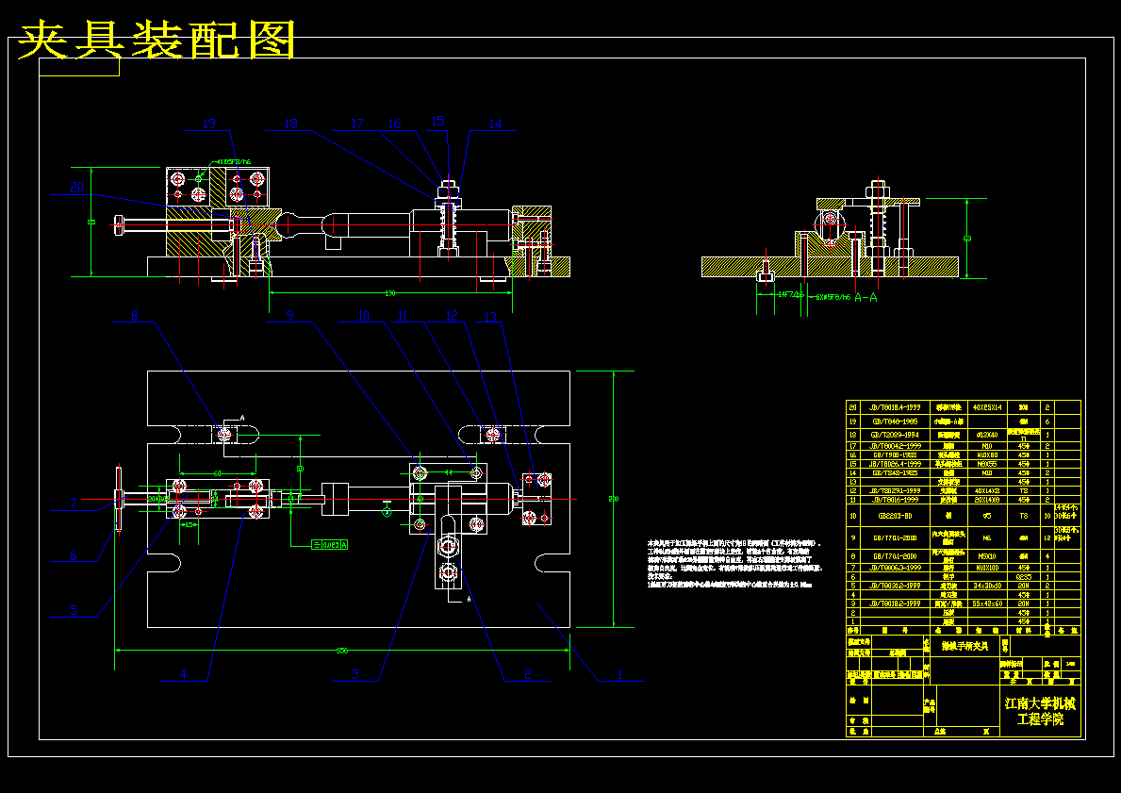Image resolution: width=1121 pixels, height=793 pixels.
Task: Select the Q235 material cell
Action: click(1024, 576)
